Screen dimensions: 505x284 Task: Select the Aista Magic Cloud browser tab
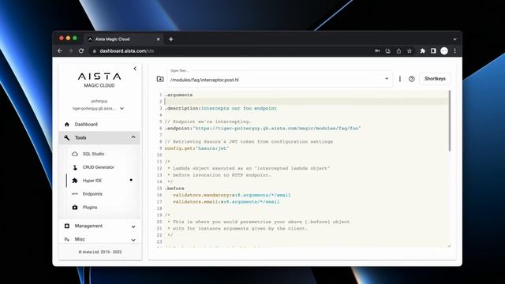(x=124, y=39)
